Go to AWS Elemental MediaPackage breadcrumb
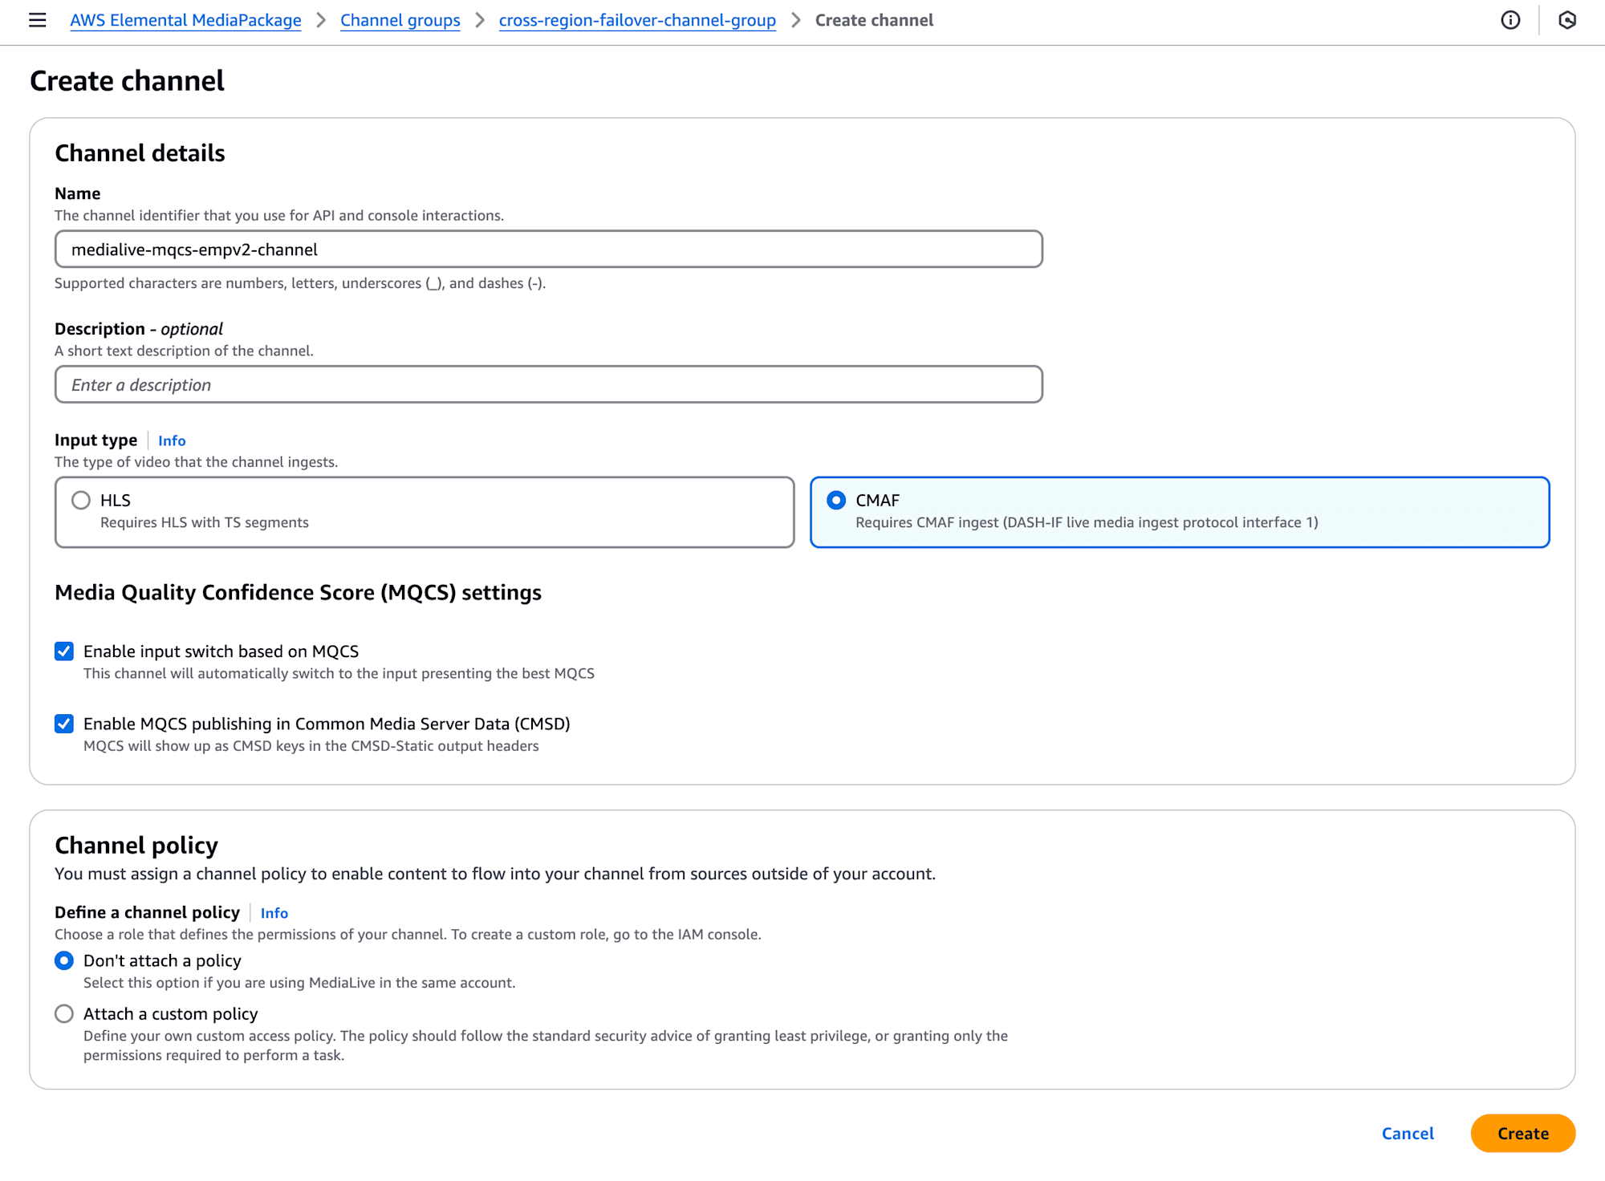The width and height of the screenshot is (1605, 1181). [186, 20]
